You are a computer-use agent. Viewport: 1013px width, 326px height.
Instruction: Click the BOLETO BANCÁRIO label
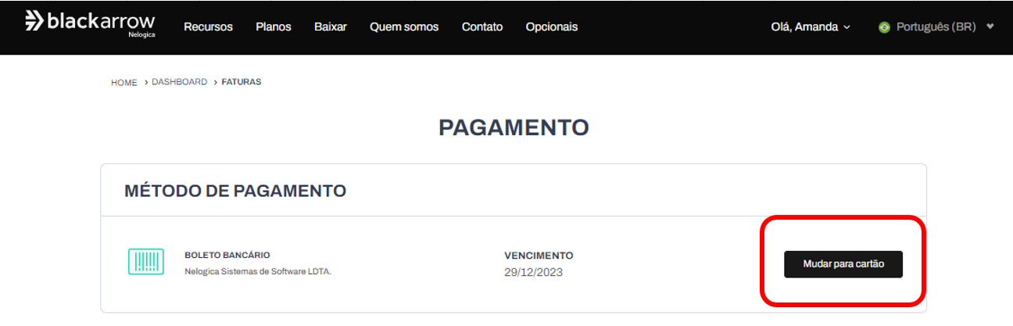point(227,255)
